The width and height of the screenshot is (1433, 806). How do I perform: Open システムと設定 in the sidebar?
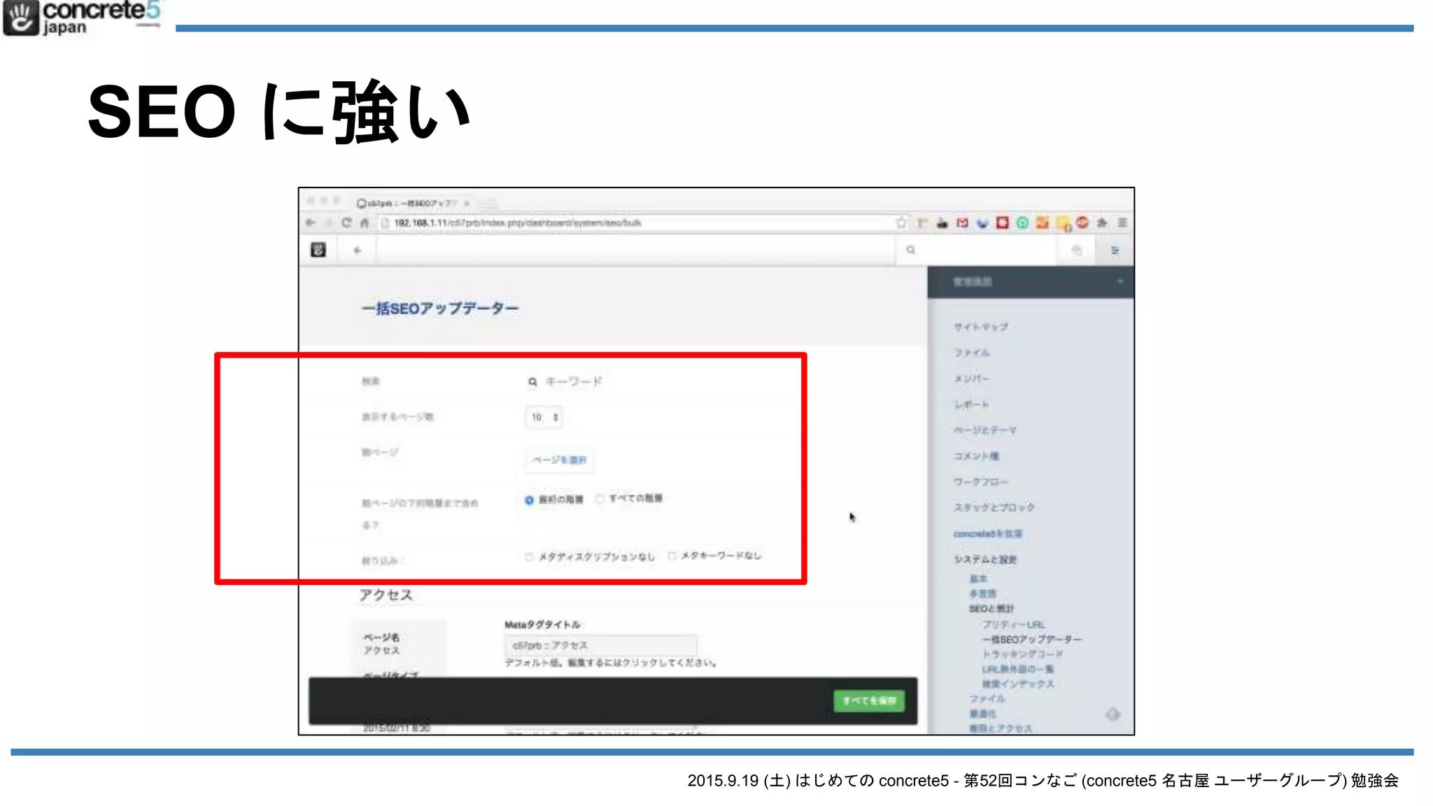point(985,559)
